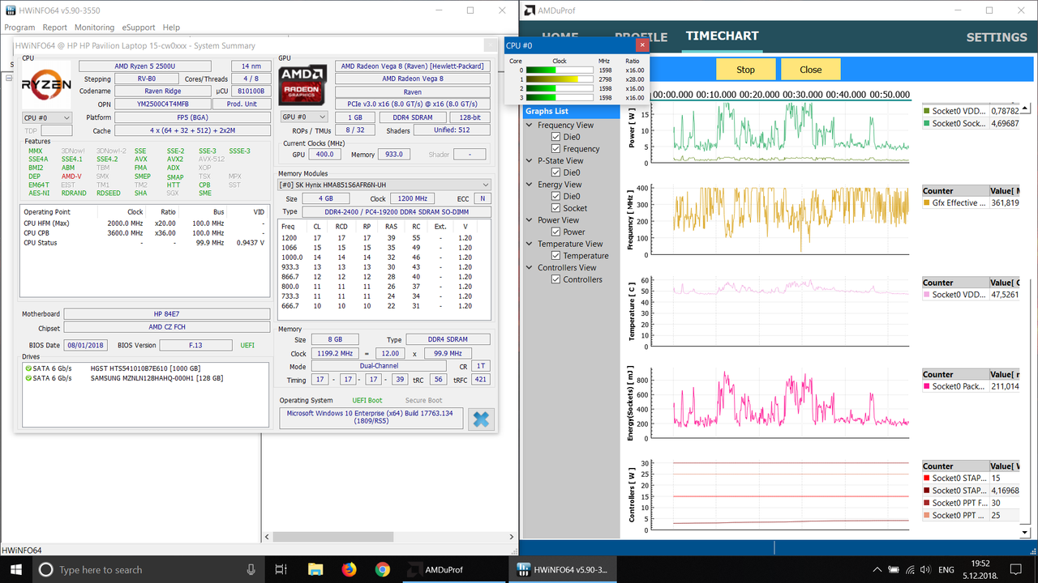
Task: Open the SK Hynix memory module dropdown
Action: (384, 185)
